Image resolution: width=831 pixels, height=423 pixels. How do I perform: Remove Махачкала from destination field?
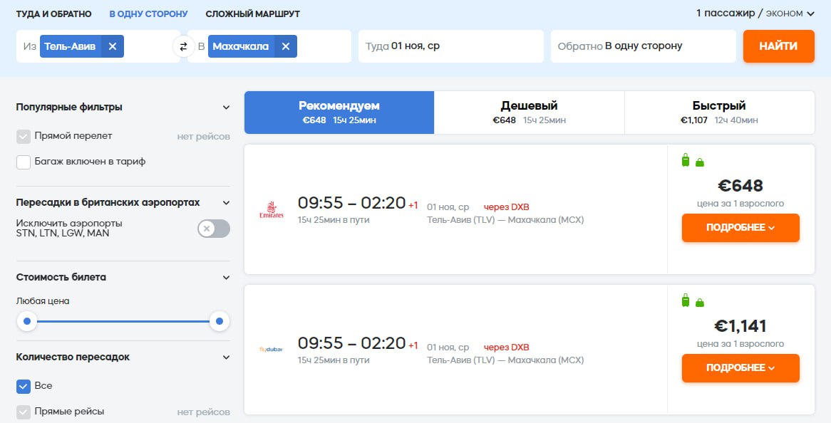tap(286, 46)
